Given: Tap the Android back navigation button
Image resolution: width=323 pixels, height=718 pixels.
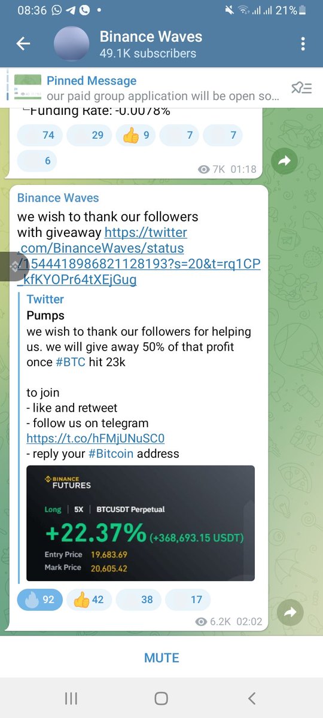Looking at the screenshot, I should point(252,698).
